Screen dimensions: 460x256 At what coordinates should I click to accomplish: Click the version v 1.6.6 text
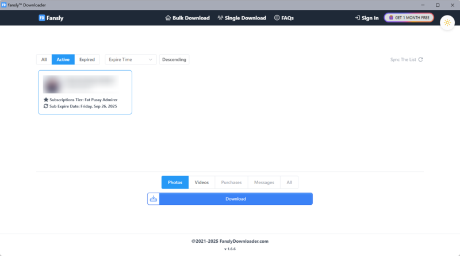[230, 249]
